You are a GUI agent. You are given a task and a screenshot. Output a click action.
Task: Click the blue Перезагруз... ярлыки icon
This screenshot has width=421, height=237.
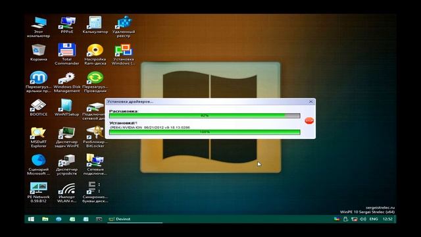point(39,82)
